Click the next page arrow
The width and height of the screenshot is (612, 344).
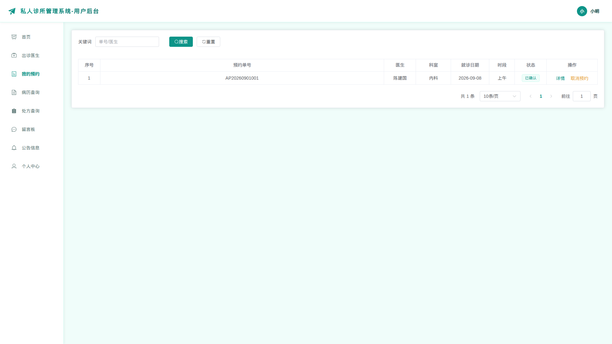point(551,96)
